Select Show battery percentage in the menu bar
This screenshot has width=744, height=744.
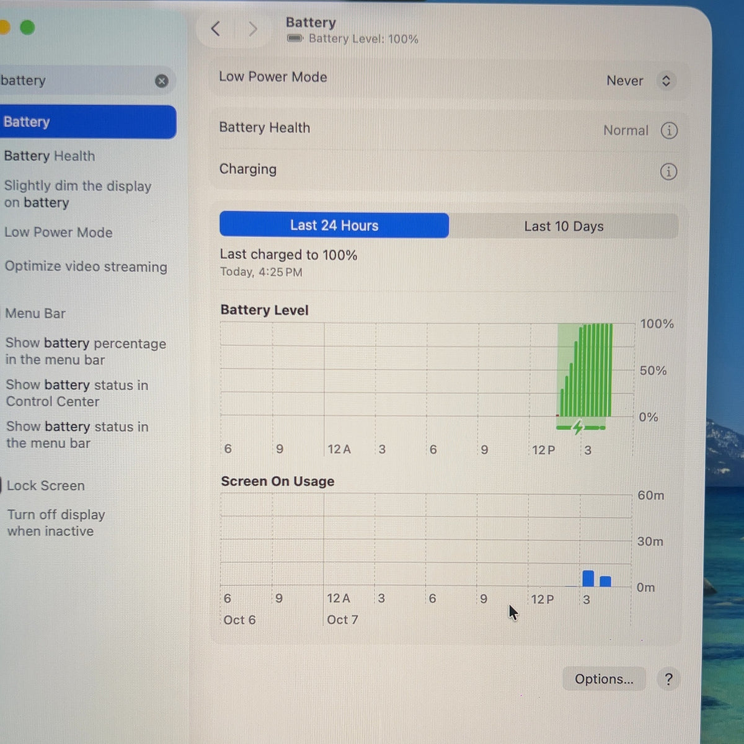(x=86, y=351)
